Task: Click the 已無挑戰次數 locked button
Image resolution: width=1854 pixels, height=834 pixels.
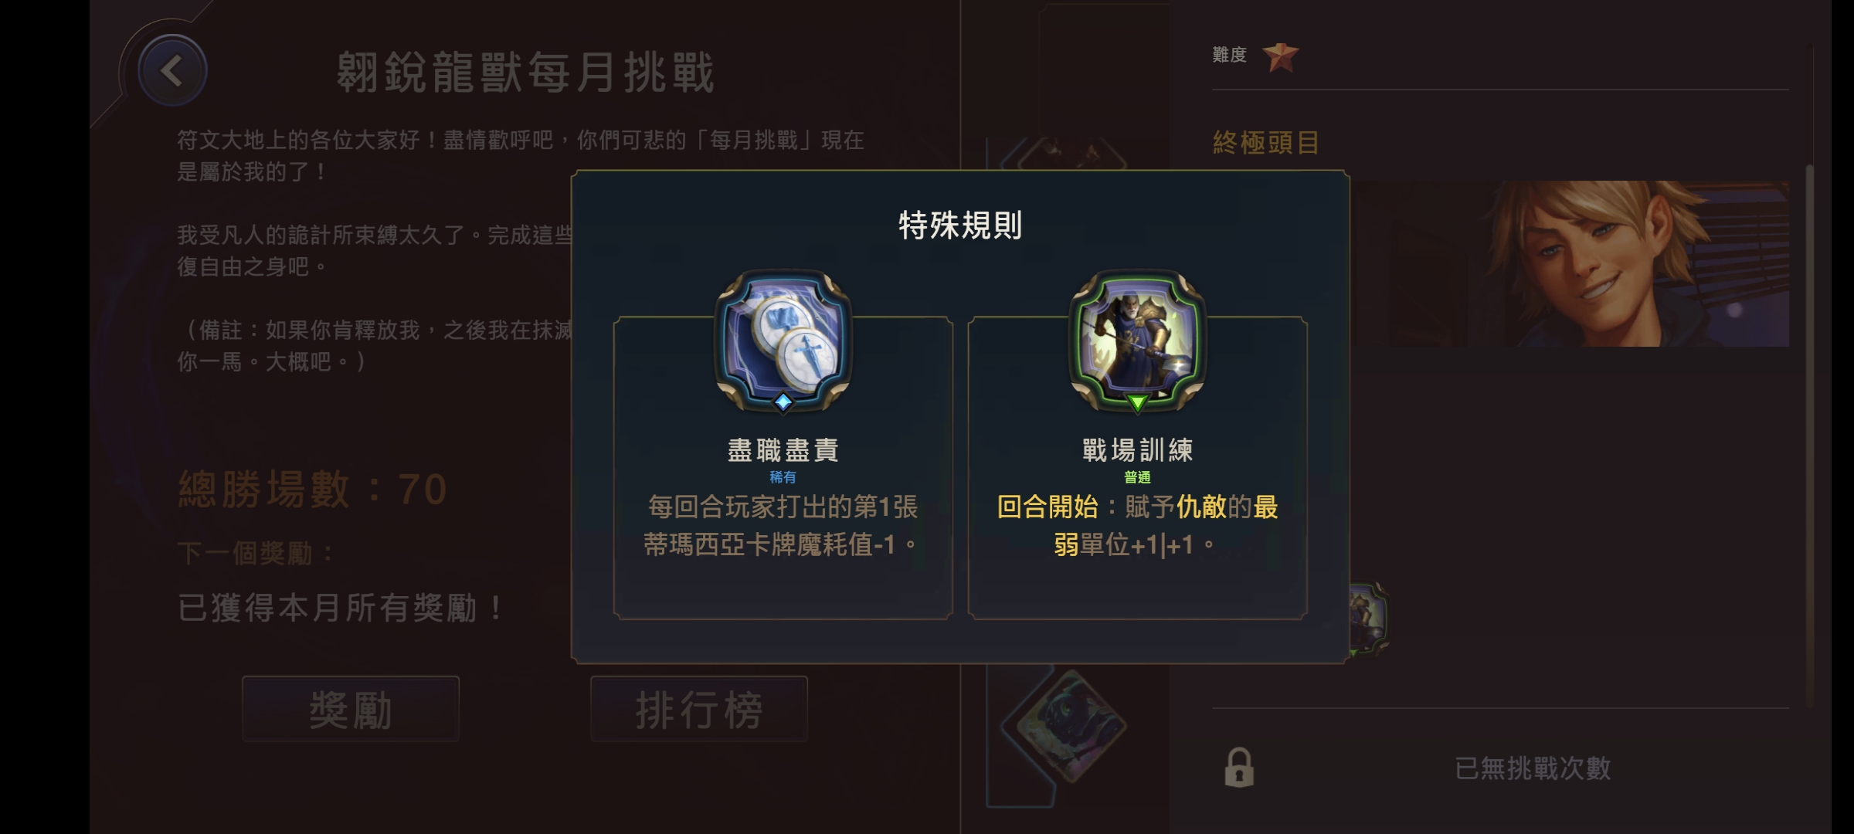Action: point(1500,768)
